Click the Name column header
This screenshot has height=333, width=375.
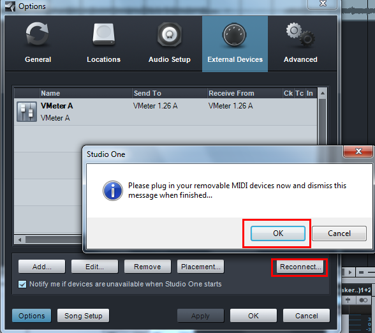click(x=85, y=93)
